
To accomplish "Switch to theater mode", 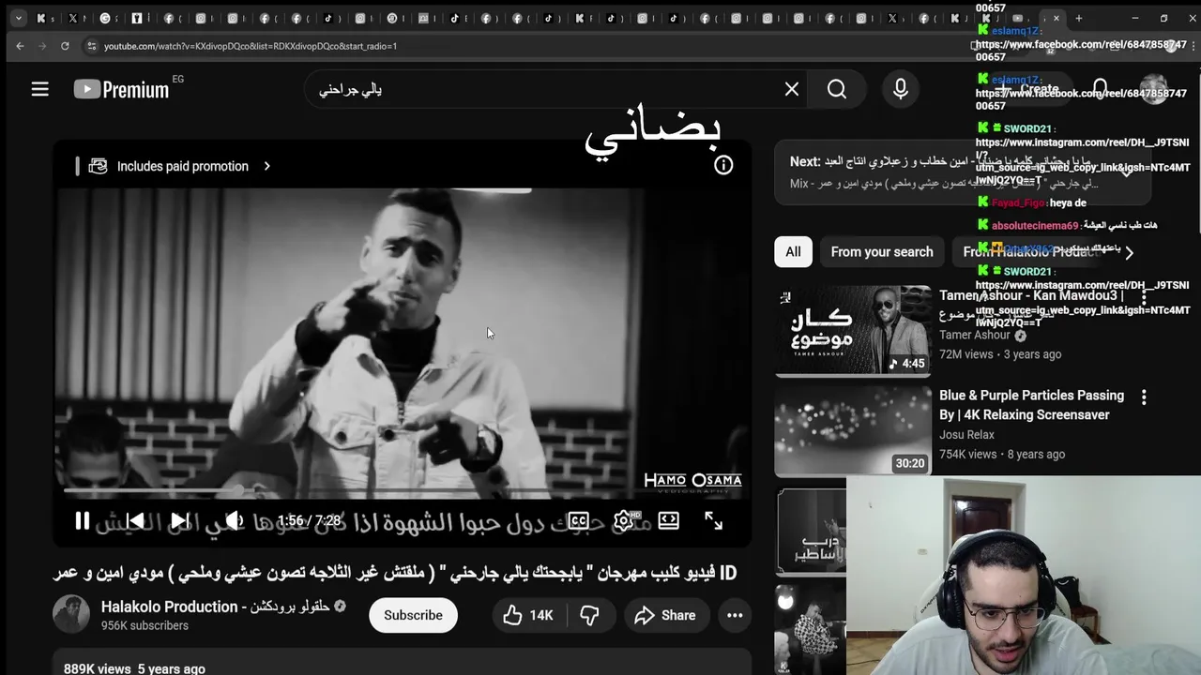I will (669, 520).
